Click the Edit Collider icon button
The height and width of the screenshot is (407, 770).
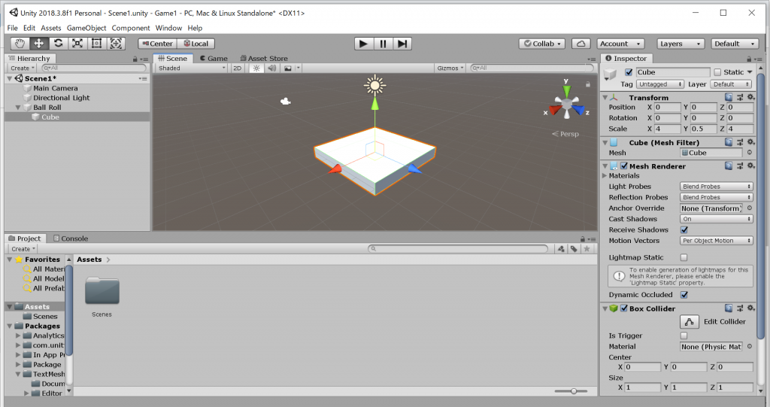(x=690, y=322)
